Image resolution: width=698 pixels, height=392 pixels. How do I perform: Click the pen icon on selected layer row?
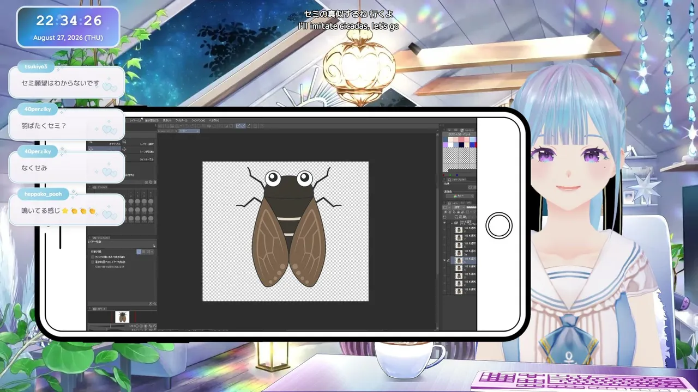pyautogui.click(x=448, y=260)
